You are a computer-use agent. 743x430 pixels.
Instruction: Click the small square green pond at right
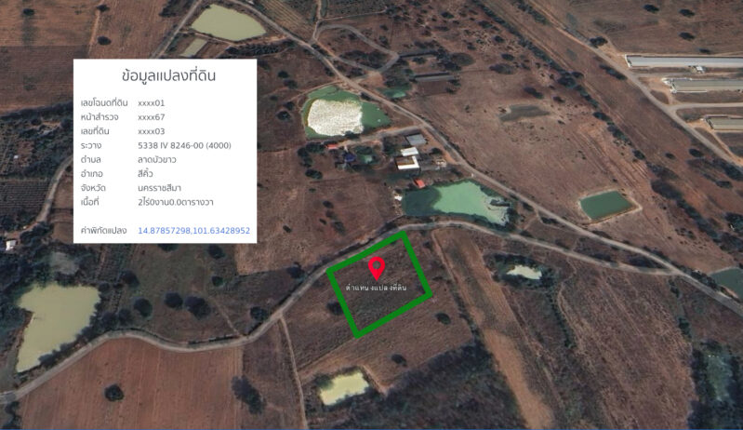pyautogui.click(x=605, y=205)
